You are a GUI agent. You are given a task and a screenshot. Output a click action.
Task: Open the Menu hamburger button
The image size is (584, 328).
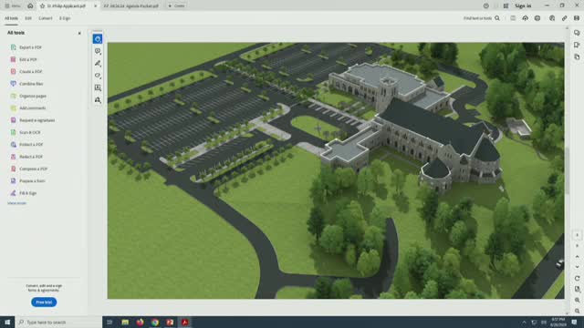(x=13, y=6)
